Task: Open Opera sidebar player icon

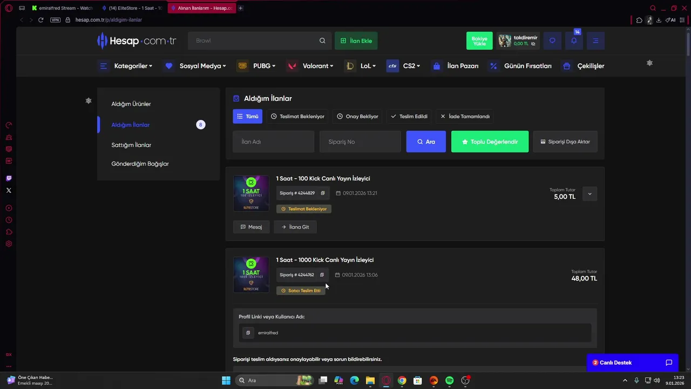Action: [x=9, y=208]
